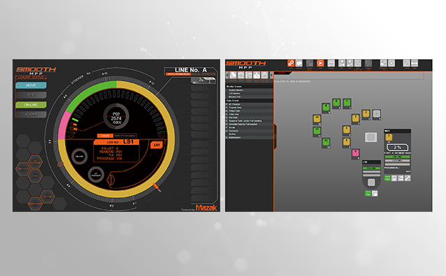Click the circled X icon in the top toolbar
The height and width of the screenshot is (276, 446).
[392, 63]
